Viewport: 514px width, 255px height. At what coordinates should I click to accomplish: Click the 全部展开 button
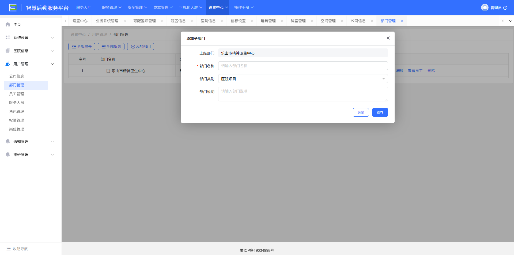(82, 47)
